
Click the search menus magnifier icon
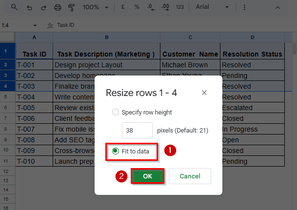[14, 7]
